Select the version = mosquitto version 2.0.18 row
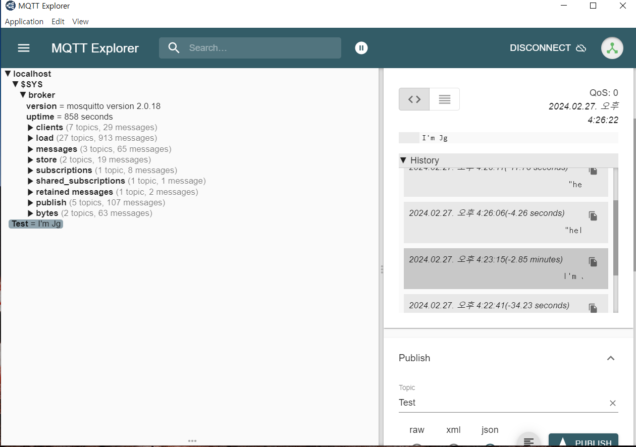636x447 pixels. [93, 106]
